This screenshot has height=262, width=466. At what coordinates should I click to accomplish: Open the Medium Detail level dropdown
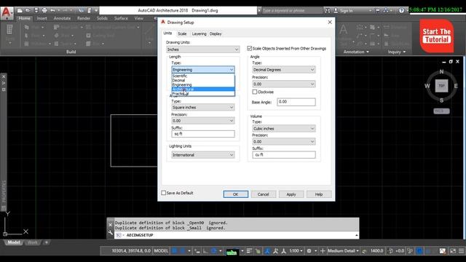(343, 250)
